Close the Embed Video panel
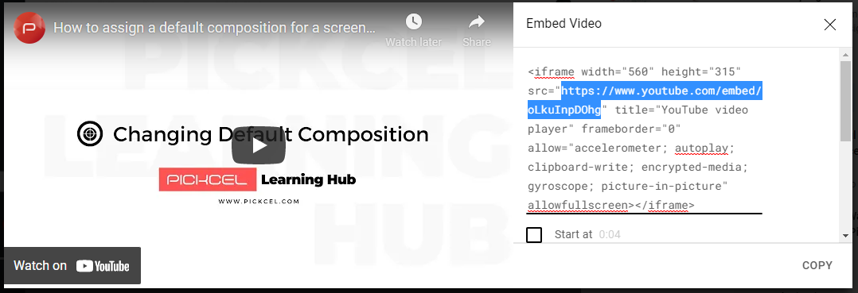858x293 pixels. (x=830, y=25)
